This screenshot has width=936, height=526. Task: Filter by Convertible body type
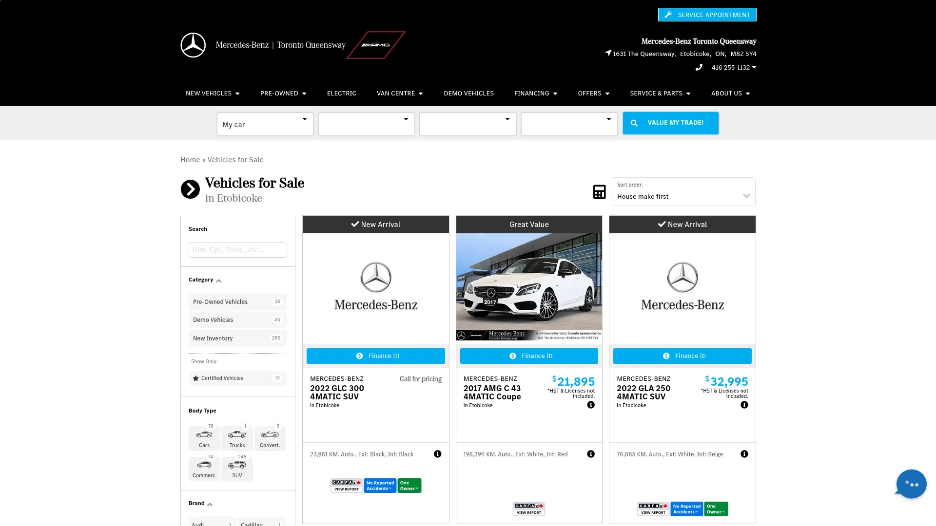point(270,438)
